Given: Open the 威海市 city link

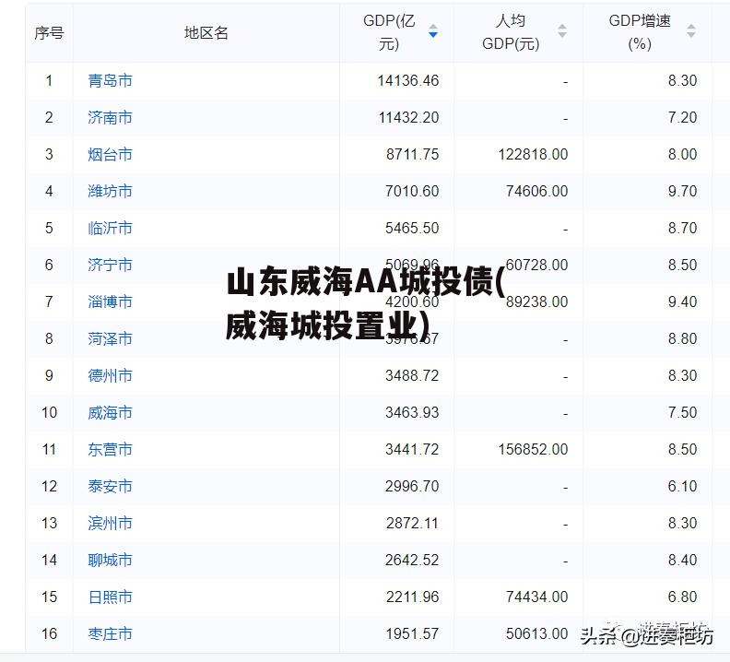Looking at the screenshot, I should coord(110,412).
